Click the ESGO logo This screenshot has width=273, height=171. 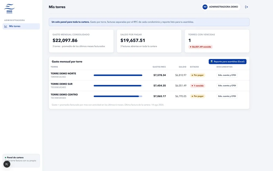(x=9, y=9)
